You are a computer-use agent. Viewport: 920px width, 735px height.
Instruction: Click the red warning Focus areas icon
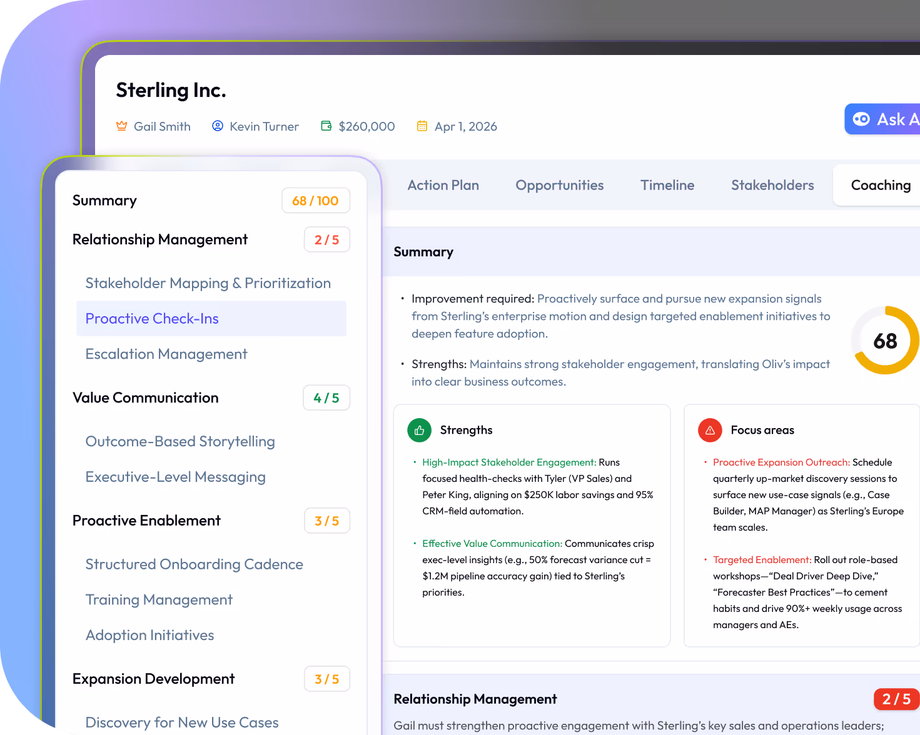710,430
